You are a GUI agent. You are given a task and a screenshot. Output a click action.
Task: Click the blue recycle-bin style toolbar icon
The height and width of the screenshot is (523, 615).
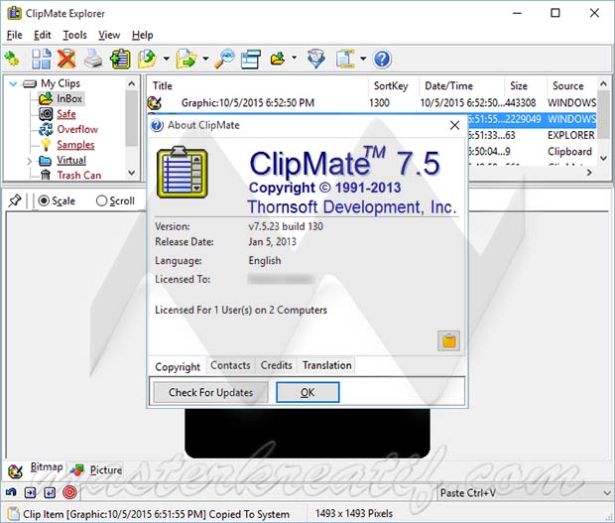click(x=316, y=59)
